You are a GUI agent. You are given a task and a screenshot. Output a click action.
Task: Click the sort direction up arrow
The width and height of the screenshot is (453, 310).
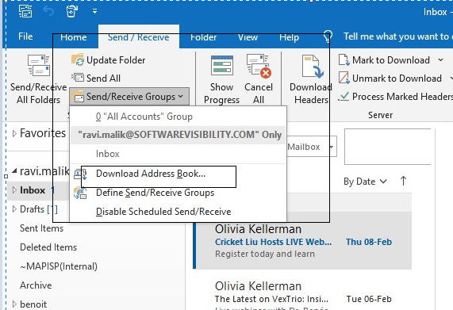403,181
